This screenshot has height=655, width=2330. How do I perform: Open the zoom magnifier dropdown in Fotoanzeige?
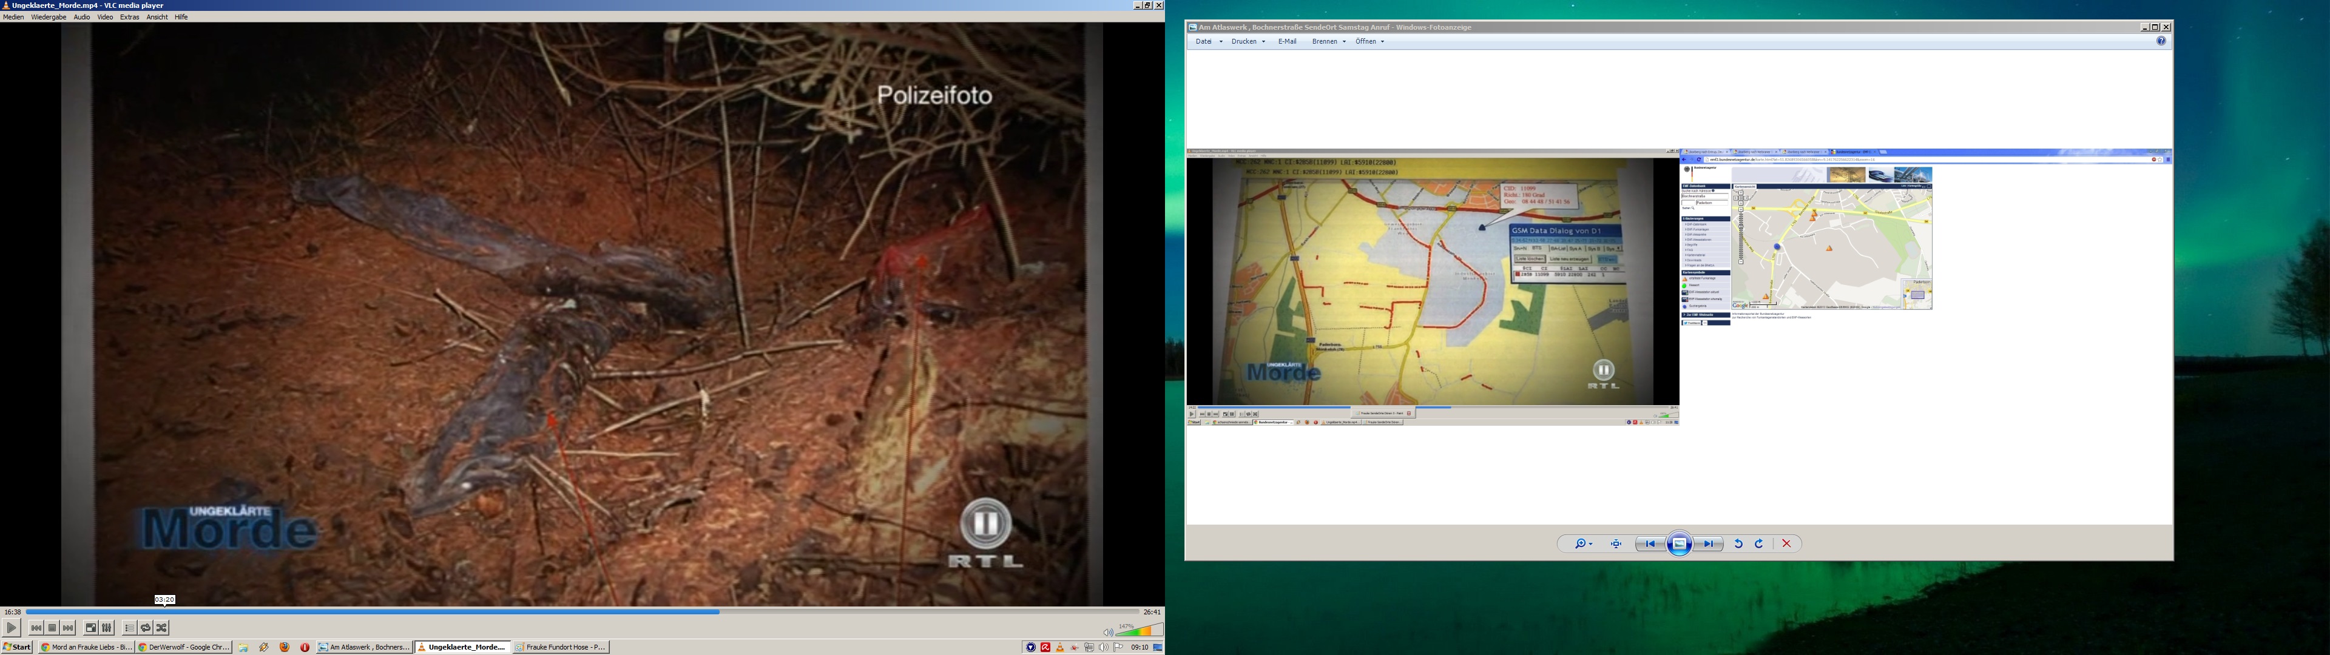point(1584,544)
